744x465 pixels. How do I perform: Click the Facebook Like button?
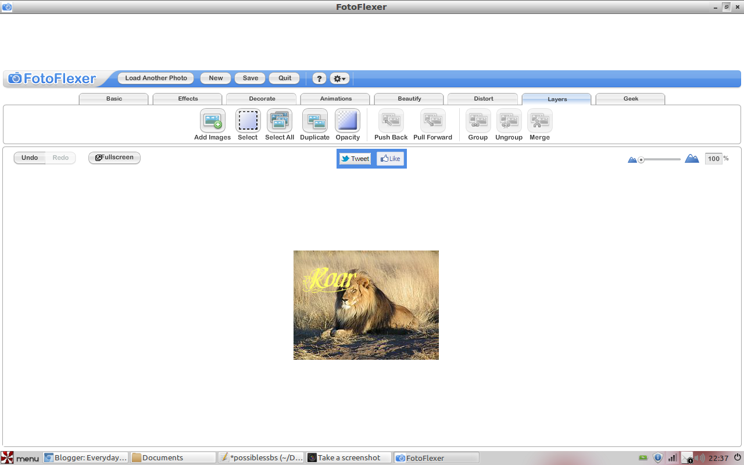(390, 159)
